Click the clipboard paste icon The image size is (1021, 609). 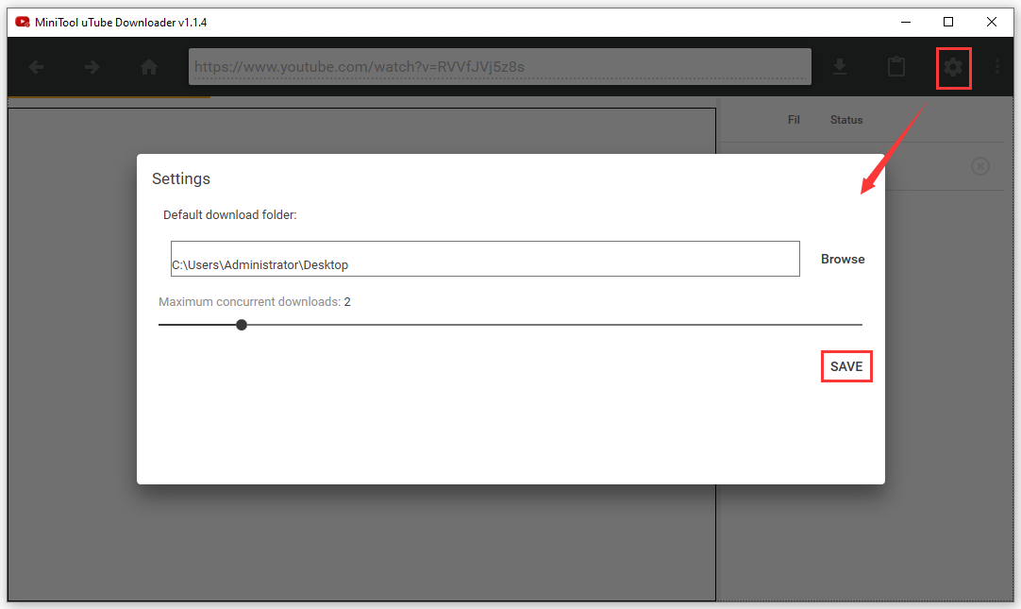coord(896,66)
